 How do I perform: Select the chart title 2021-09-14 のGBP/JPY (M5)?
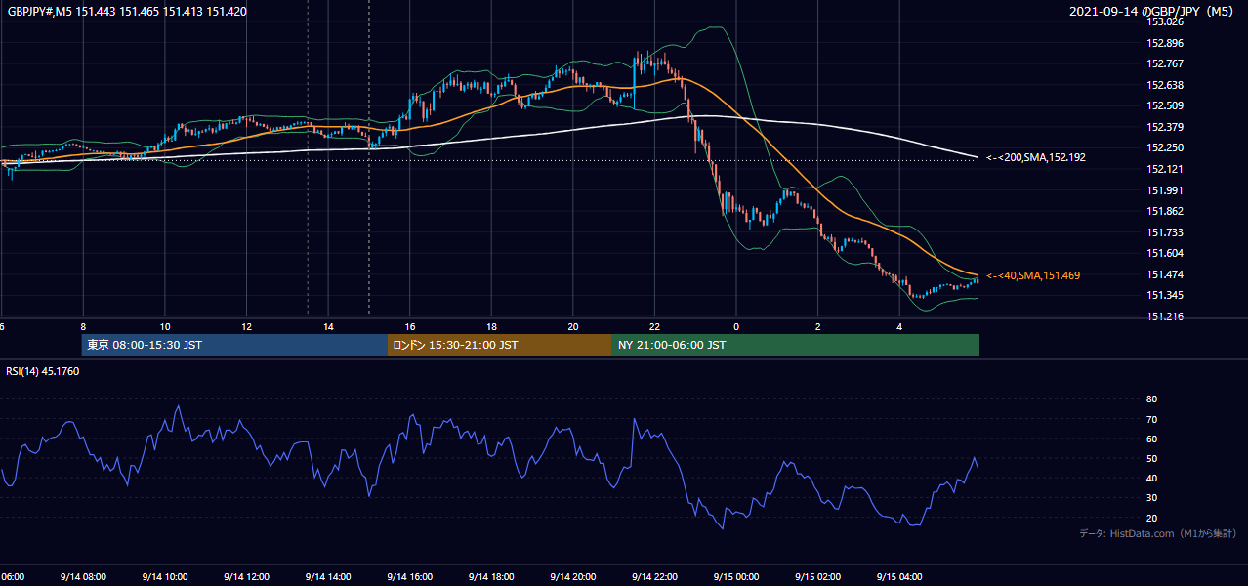click(1153, 12)
